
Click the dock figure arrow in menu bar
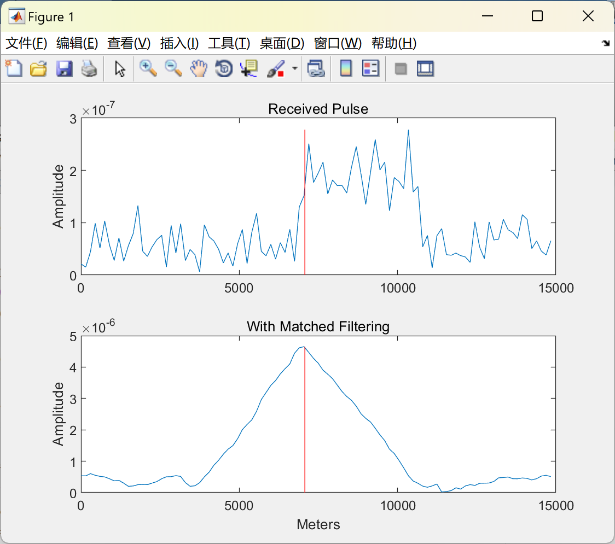coord(606,43)
